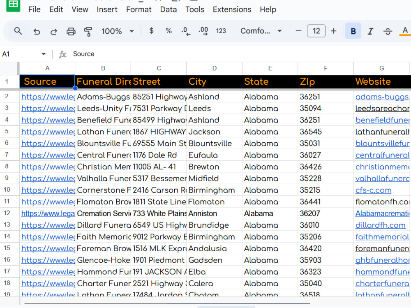411x308 pixels.
Task: Click the font size input field
Action: (316, 31)
